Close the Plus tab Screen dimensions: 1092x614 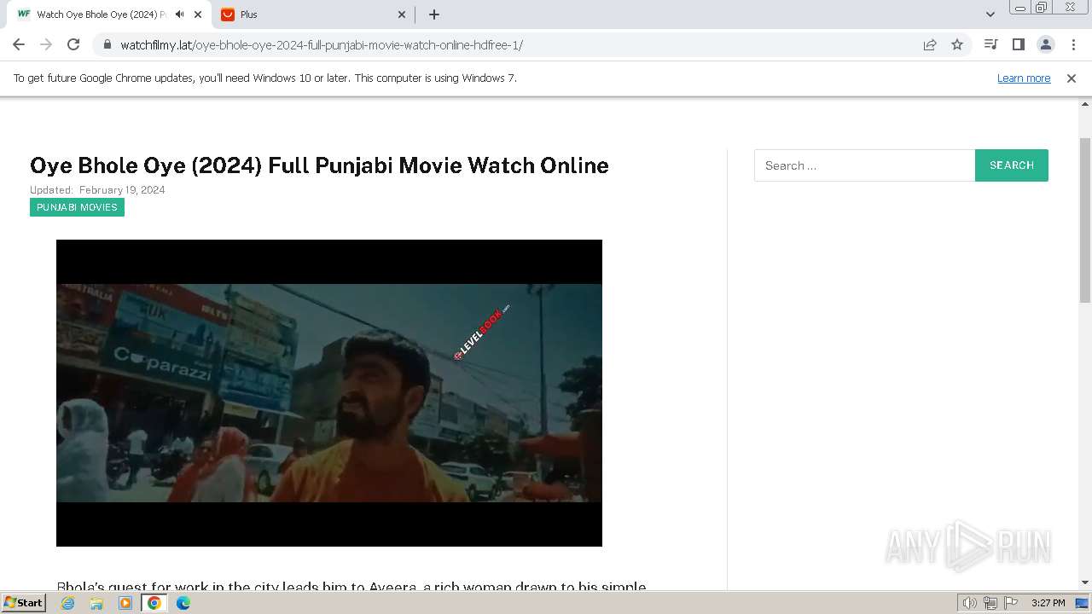(x=402, y=14)
